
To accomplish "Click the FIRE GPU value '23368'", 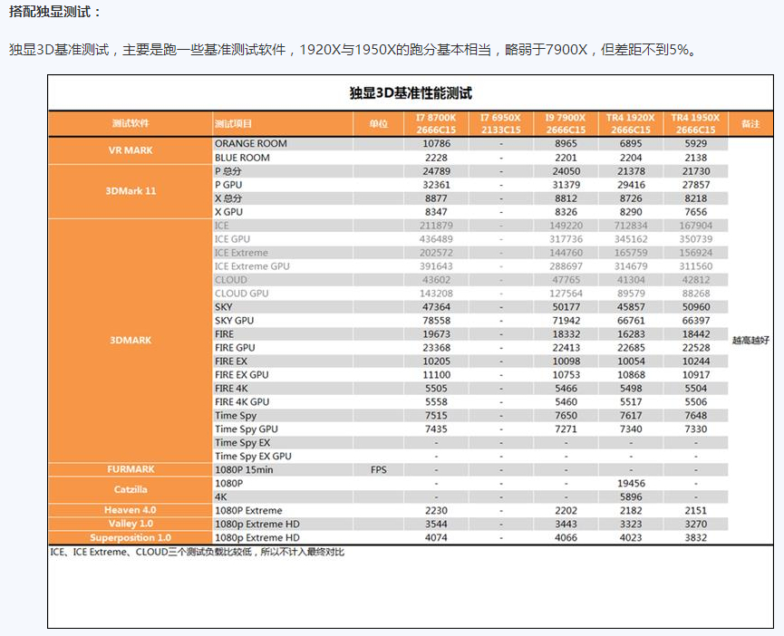I will 436,347.
